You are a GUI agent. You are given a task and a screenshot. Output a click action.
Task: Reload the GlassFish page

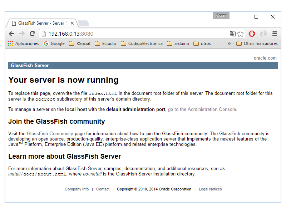[33, 34]
